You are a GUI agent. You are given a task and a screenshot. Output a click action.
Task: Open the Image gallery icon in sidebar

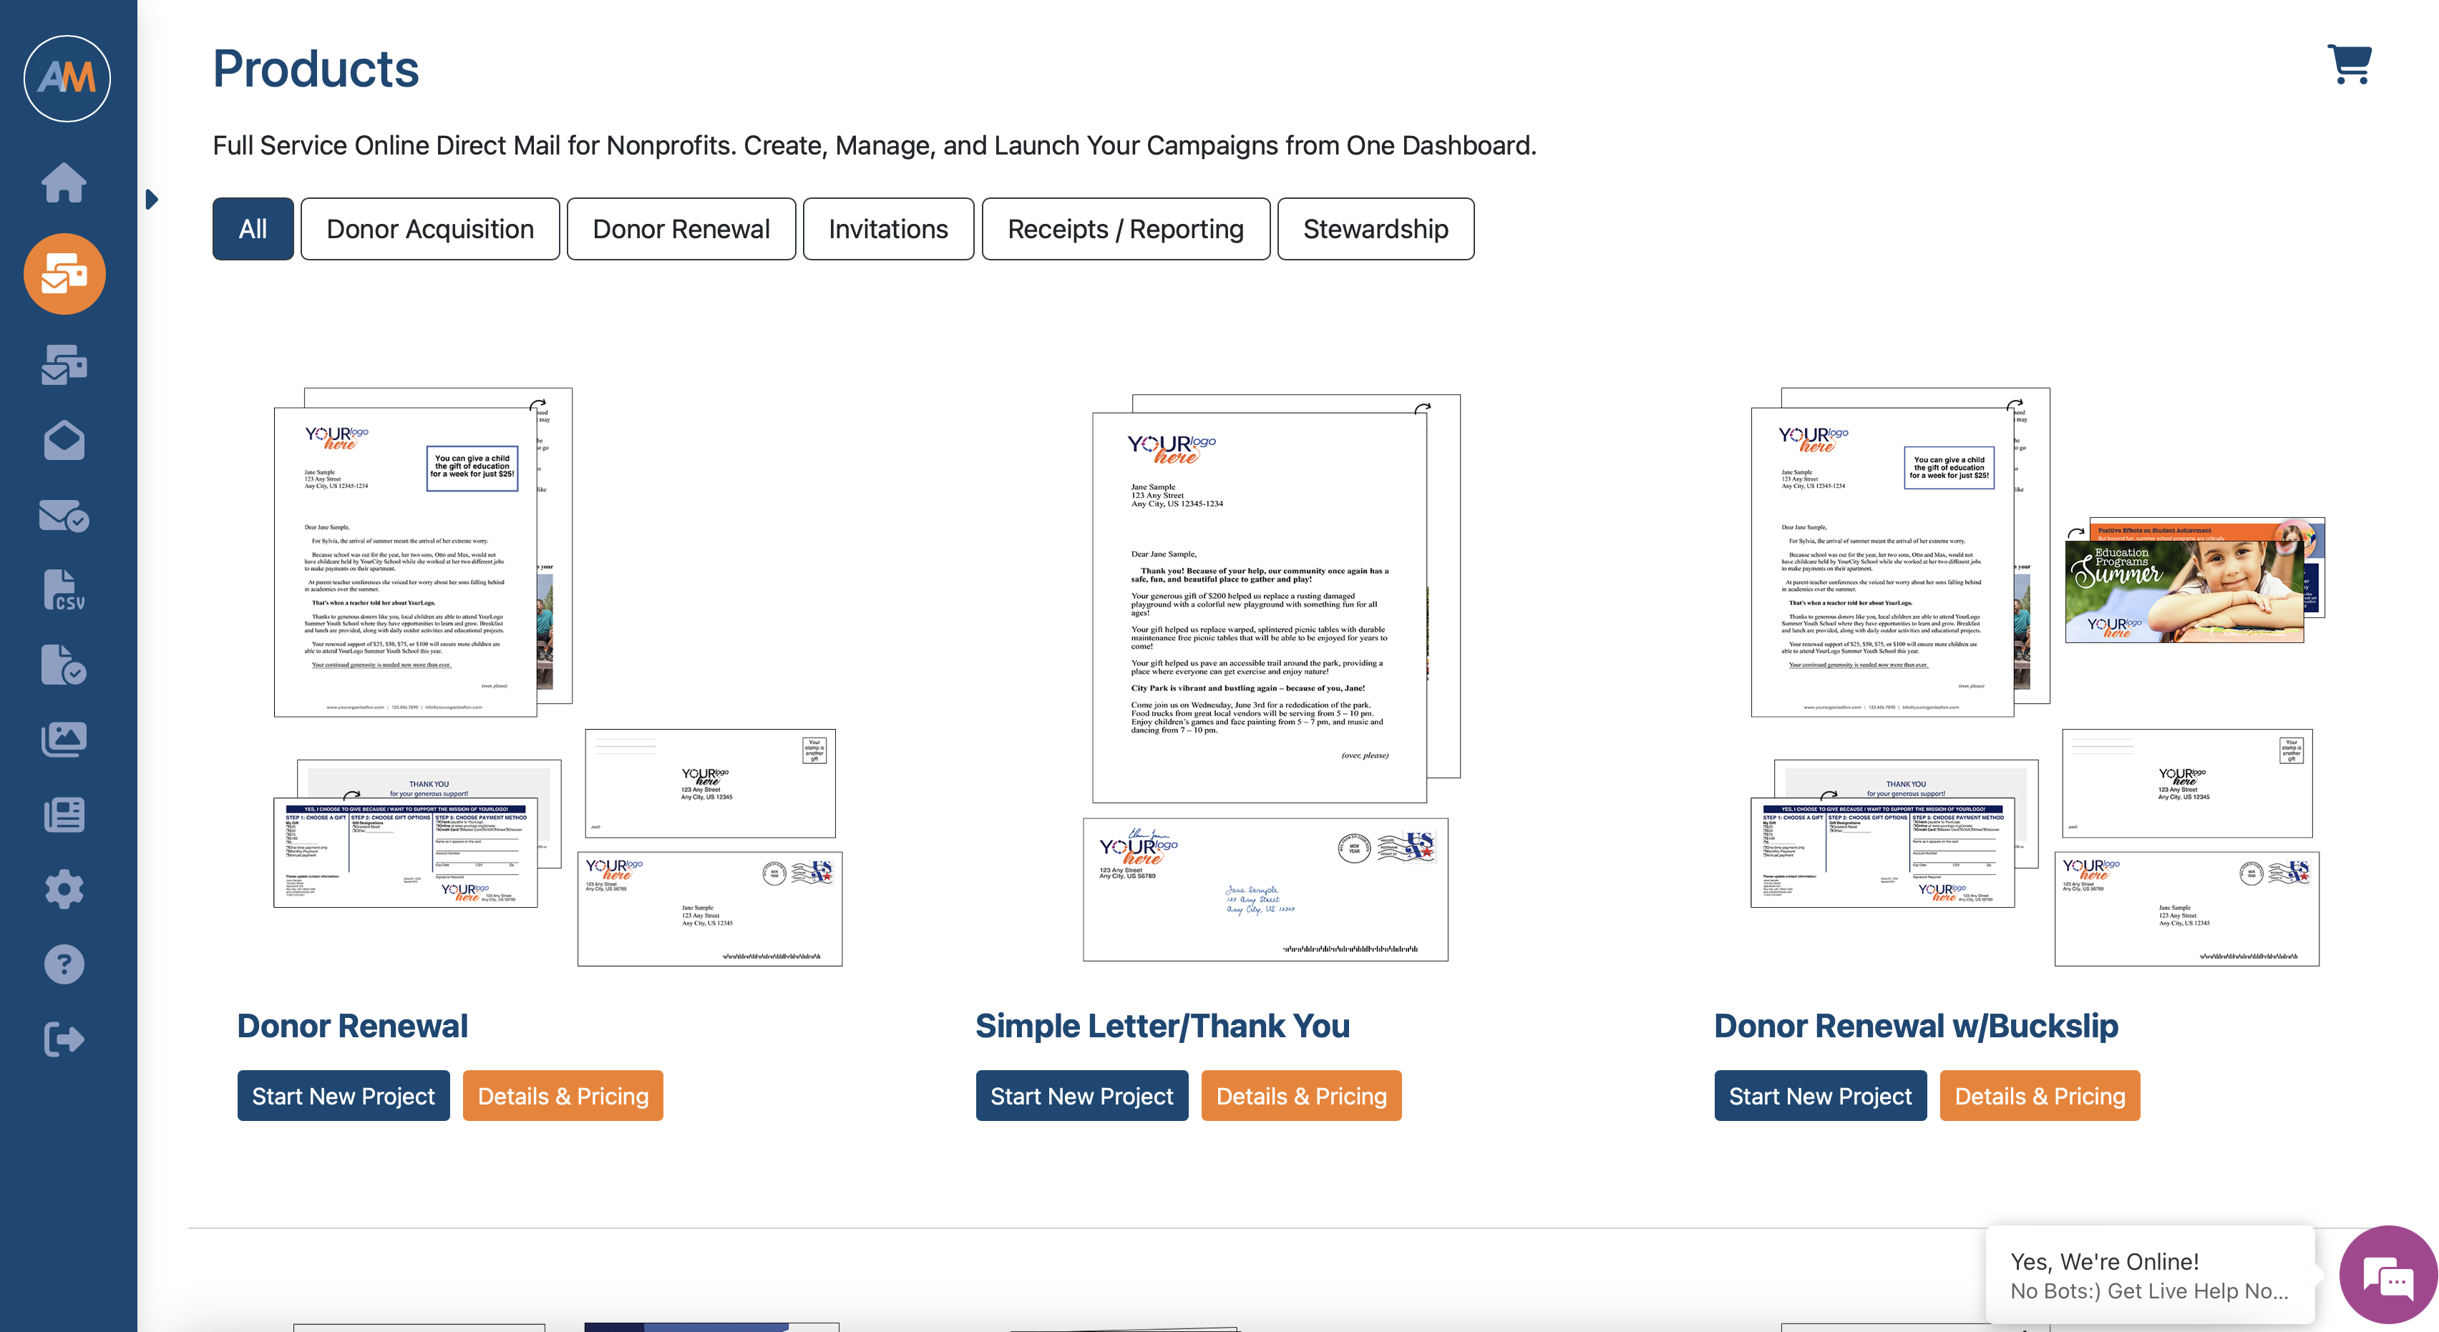tap(67, 737)
